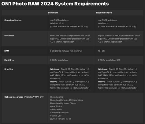
Task: Click the 'Operating System' row label
Action: click(13, 20)
